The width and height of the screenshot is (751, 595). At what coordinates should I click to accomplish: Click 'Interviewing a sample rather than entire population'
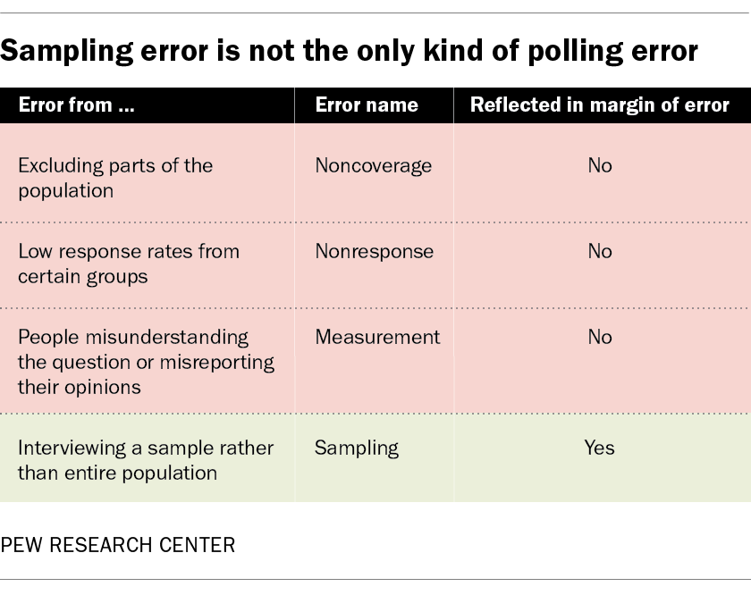146,460
